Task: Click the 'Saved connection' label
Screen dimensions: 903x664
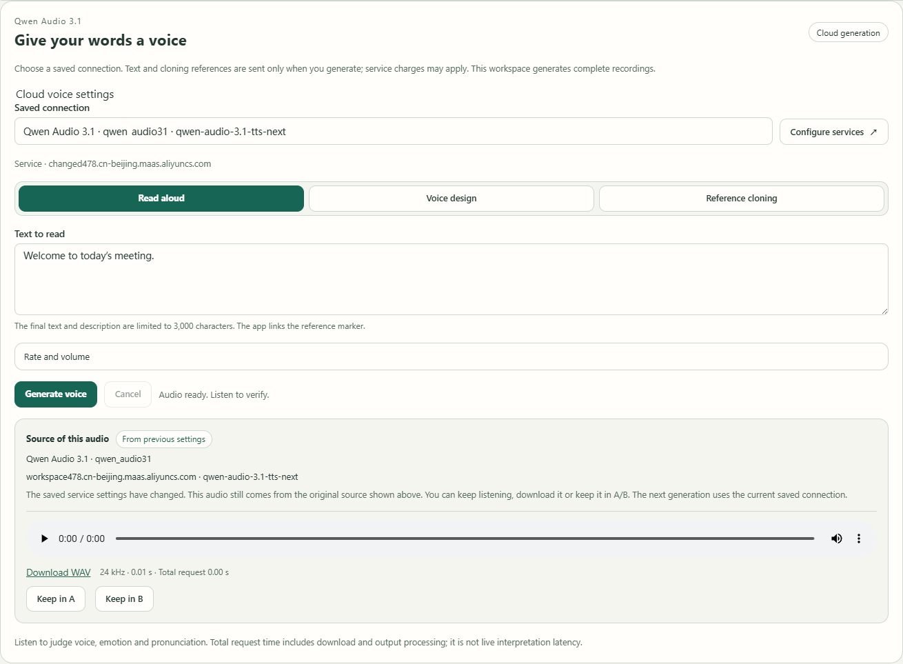Action: click(52, 108)
